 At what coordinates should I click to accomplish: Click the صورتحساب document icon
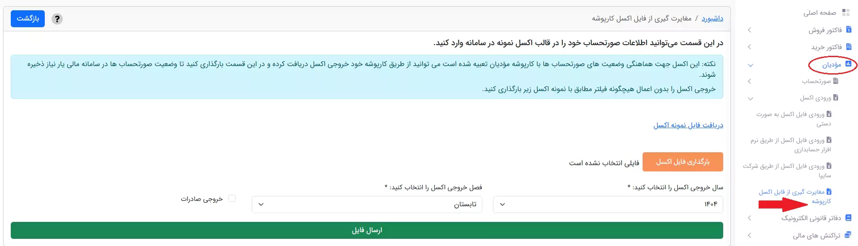point(836,81)
